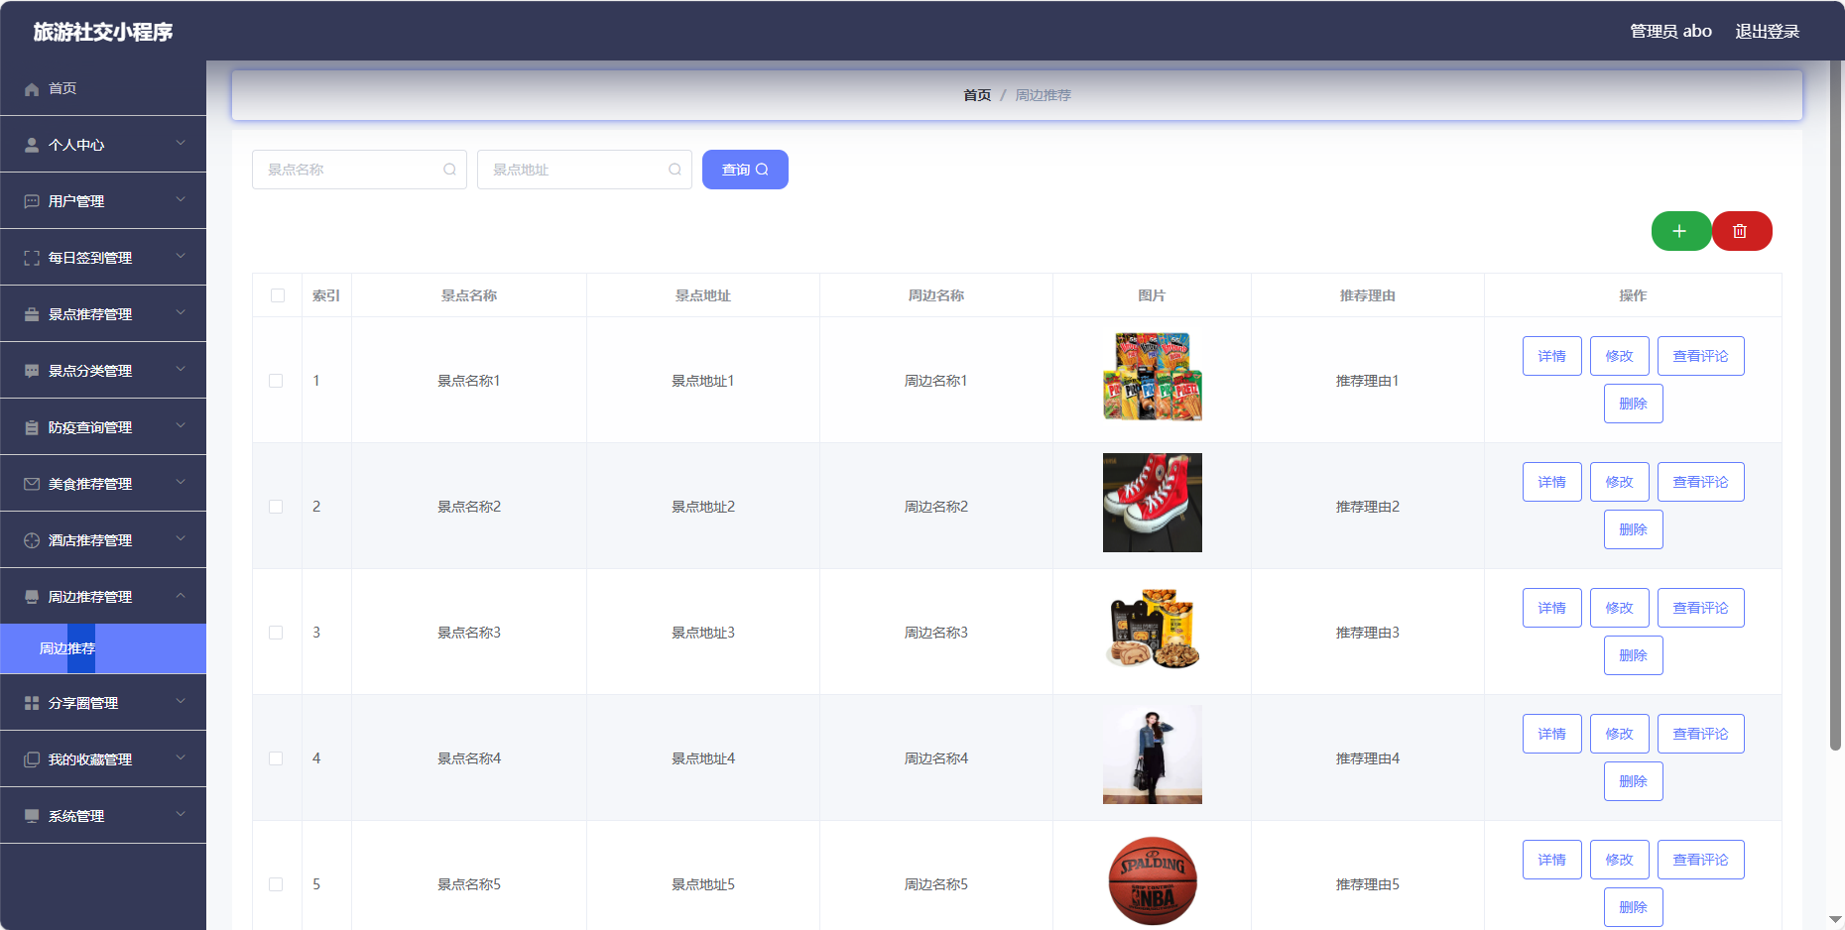This screenshot has width=1845, height=930.
Task: Check the checkbox for row 1
Action: pyautogui.click(x=276, y=381)
